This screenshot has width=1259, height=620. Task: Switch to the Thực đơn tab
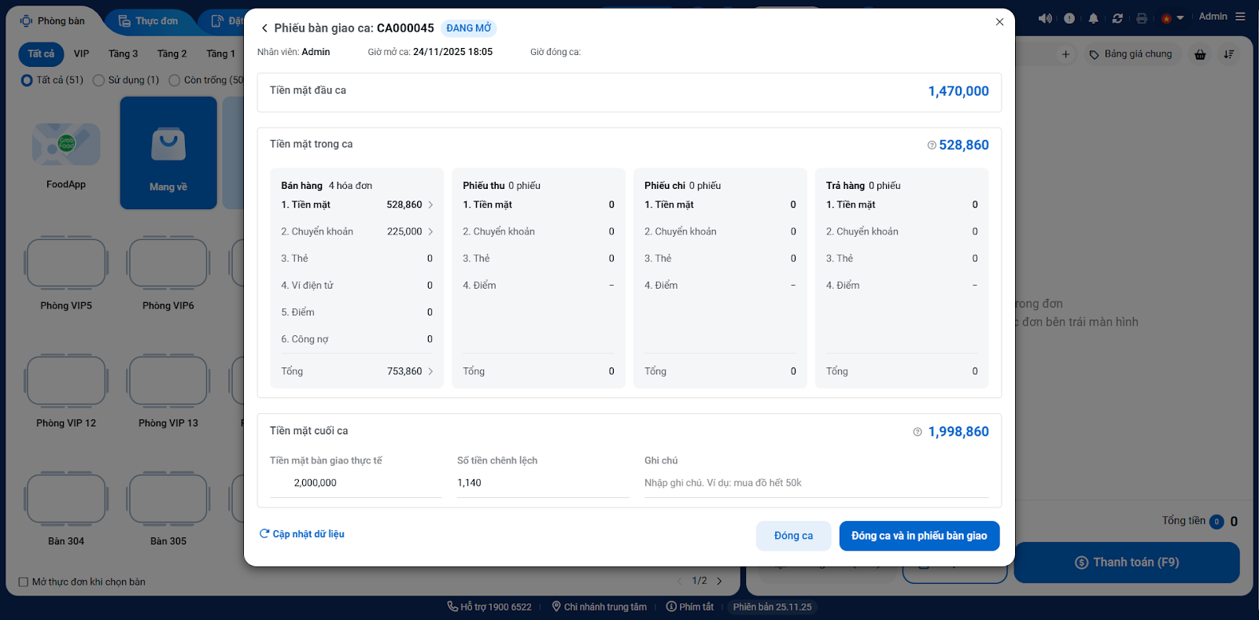click(x=149, y=21)
